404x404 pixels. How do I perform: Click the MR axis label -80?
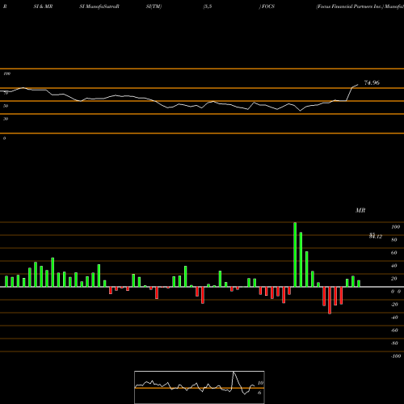click(394, 343)
